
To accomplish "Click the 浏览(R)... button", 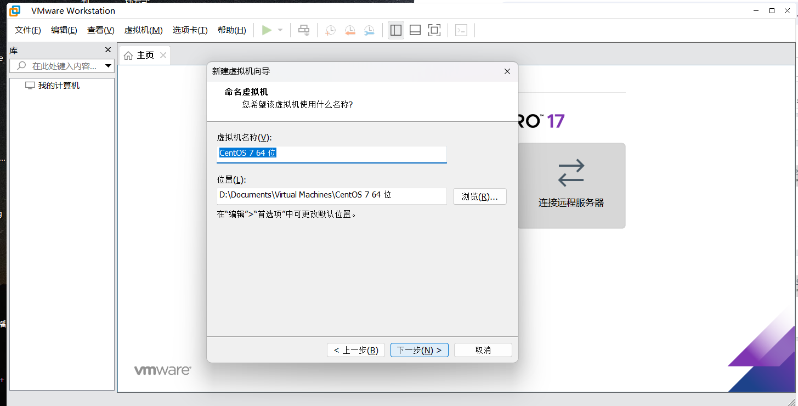I will click(x=480, y=196).
